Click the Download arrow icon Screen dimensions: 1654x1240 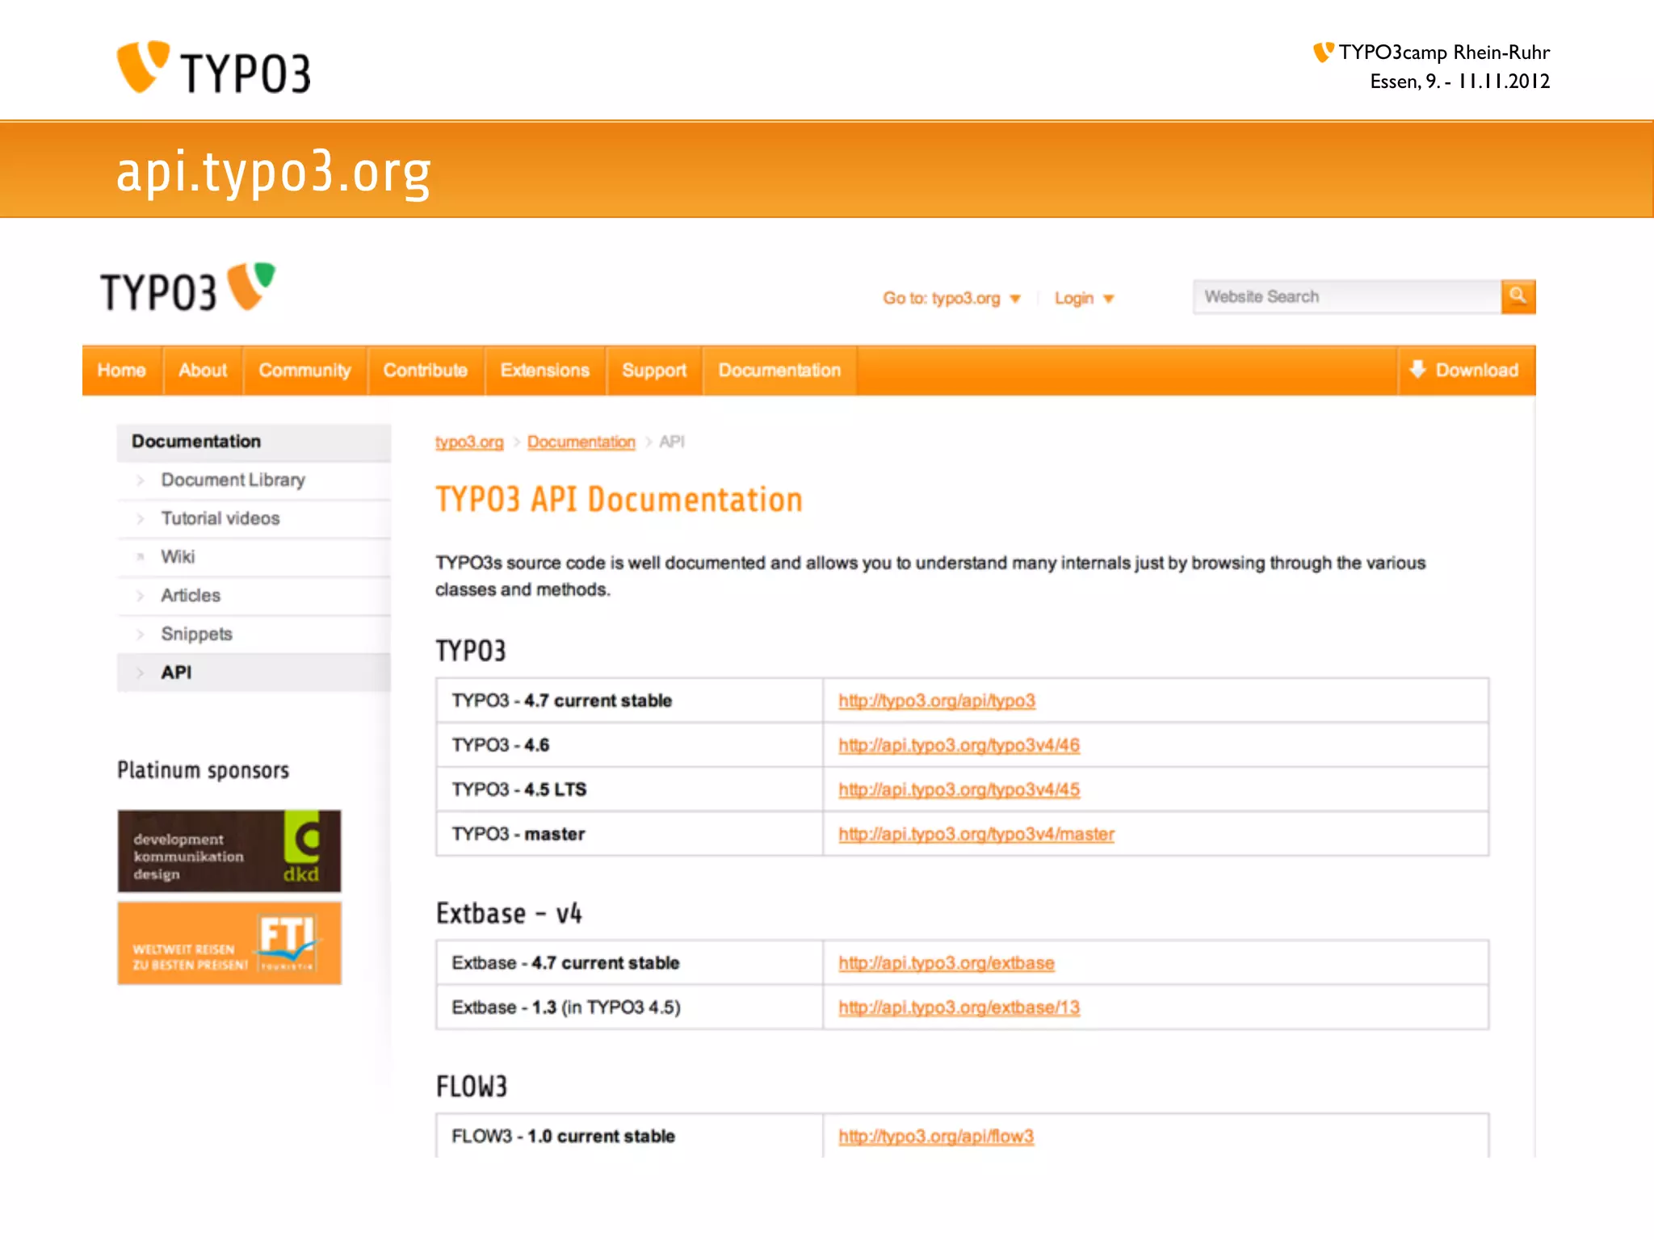coord(1417,369)
